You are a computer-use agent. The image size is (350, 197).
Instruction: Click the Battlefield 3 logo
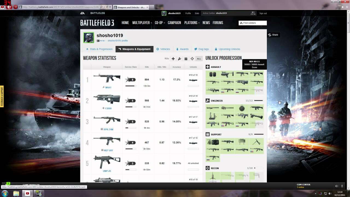tap(97, 23)
